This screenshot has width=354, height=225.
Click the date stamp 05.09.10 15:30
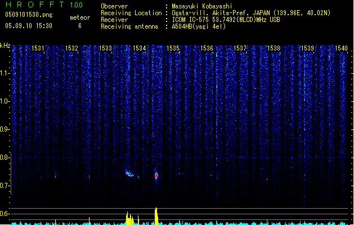[29, 26]
